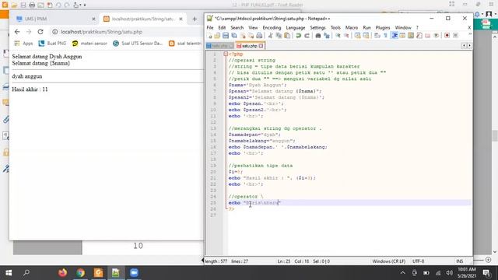Image resolution: width=498 pixels, height=280 pixels.
Task: Open a new tab in Chrome
Action: [195, 19]
